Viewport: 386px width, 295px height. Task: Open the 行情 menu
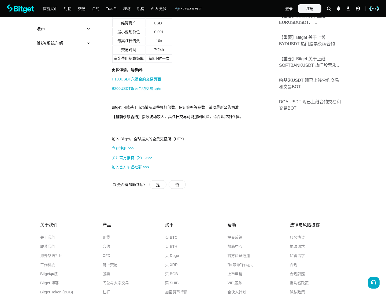click(x=68, y=9)
